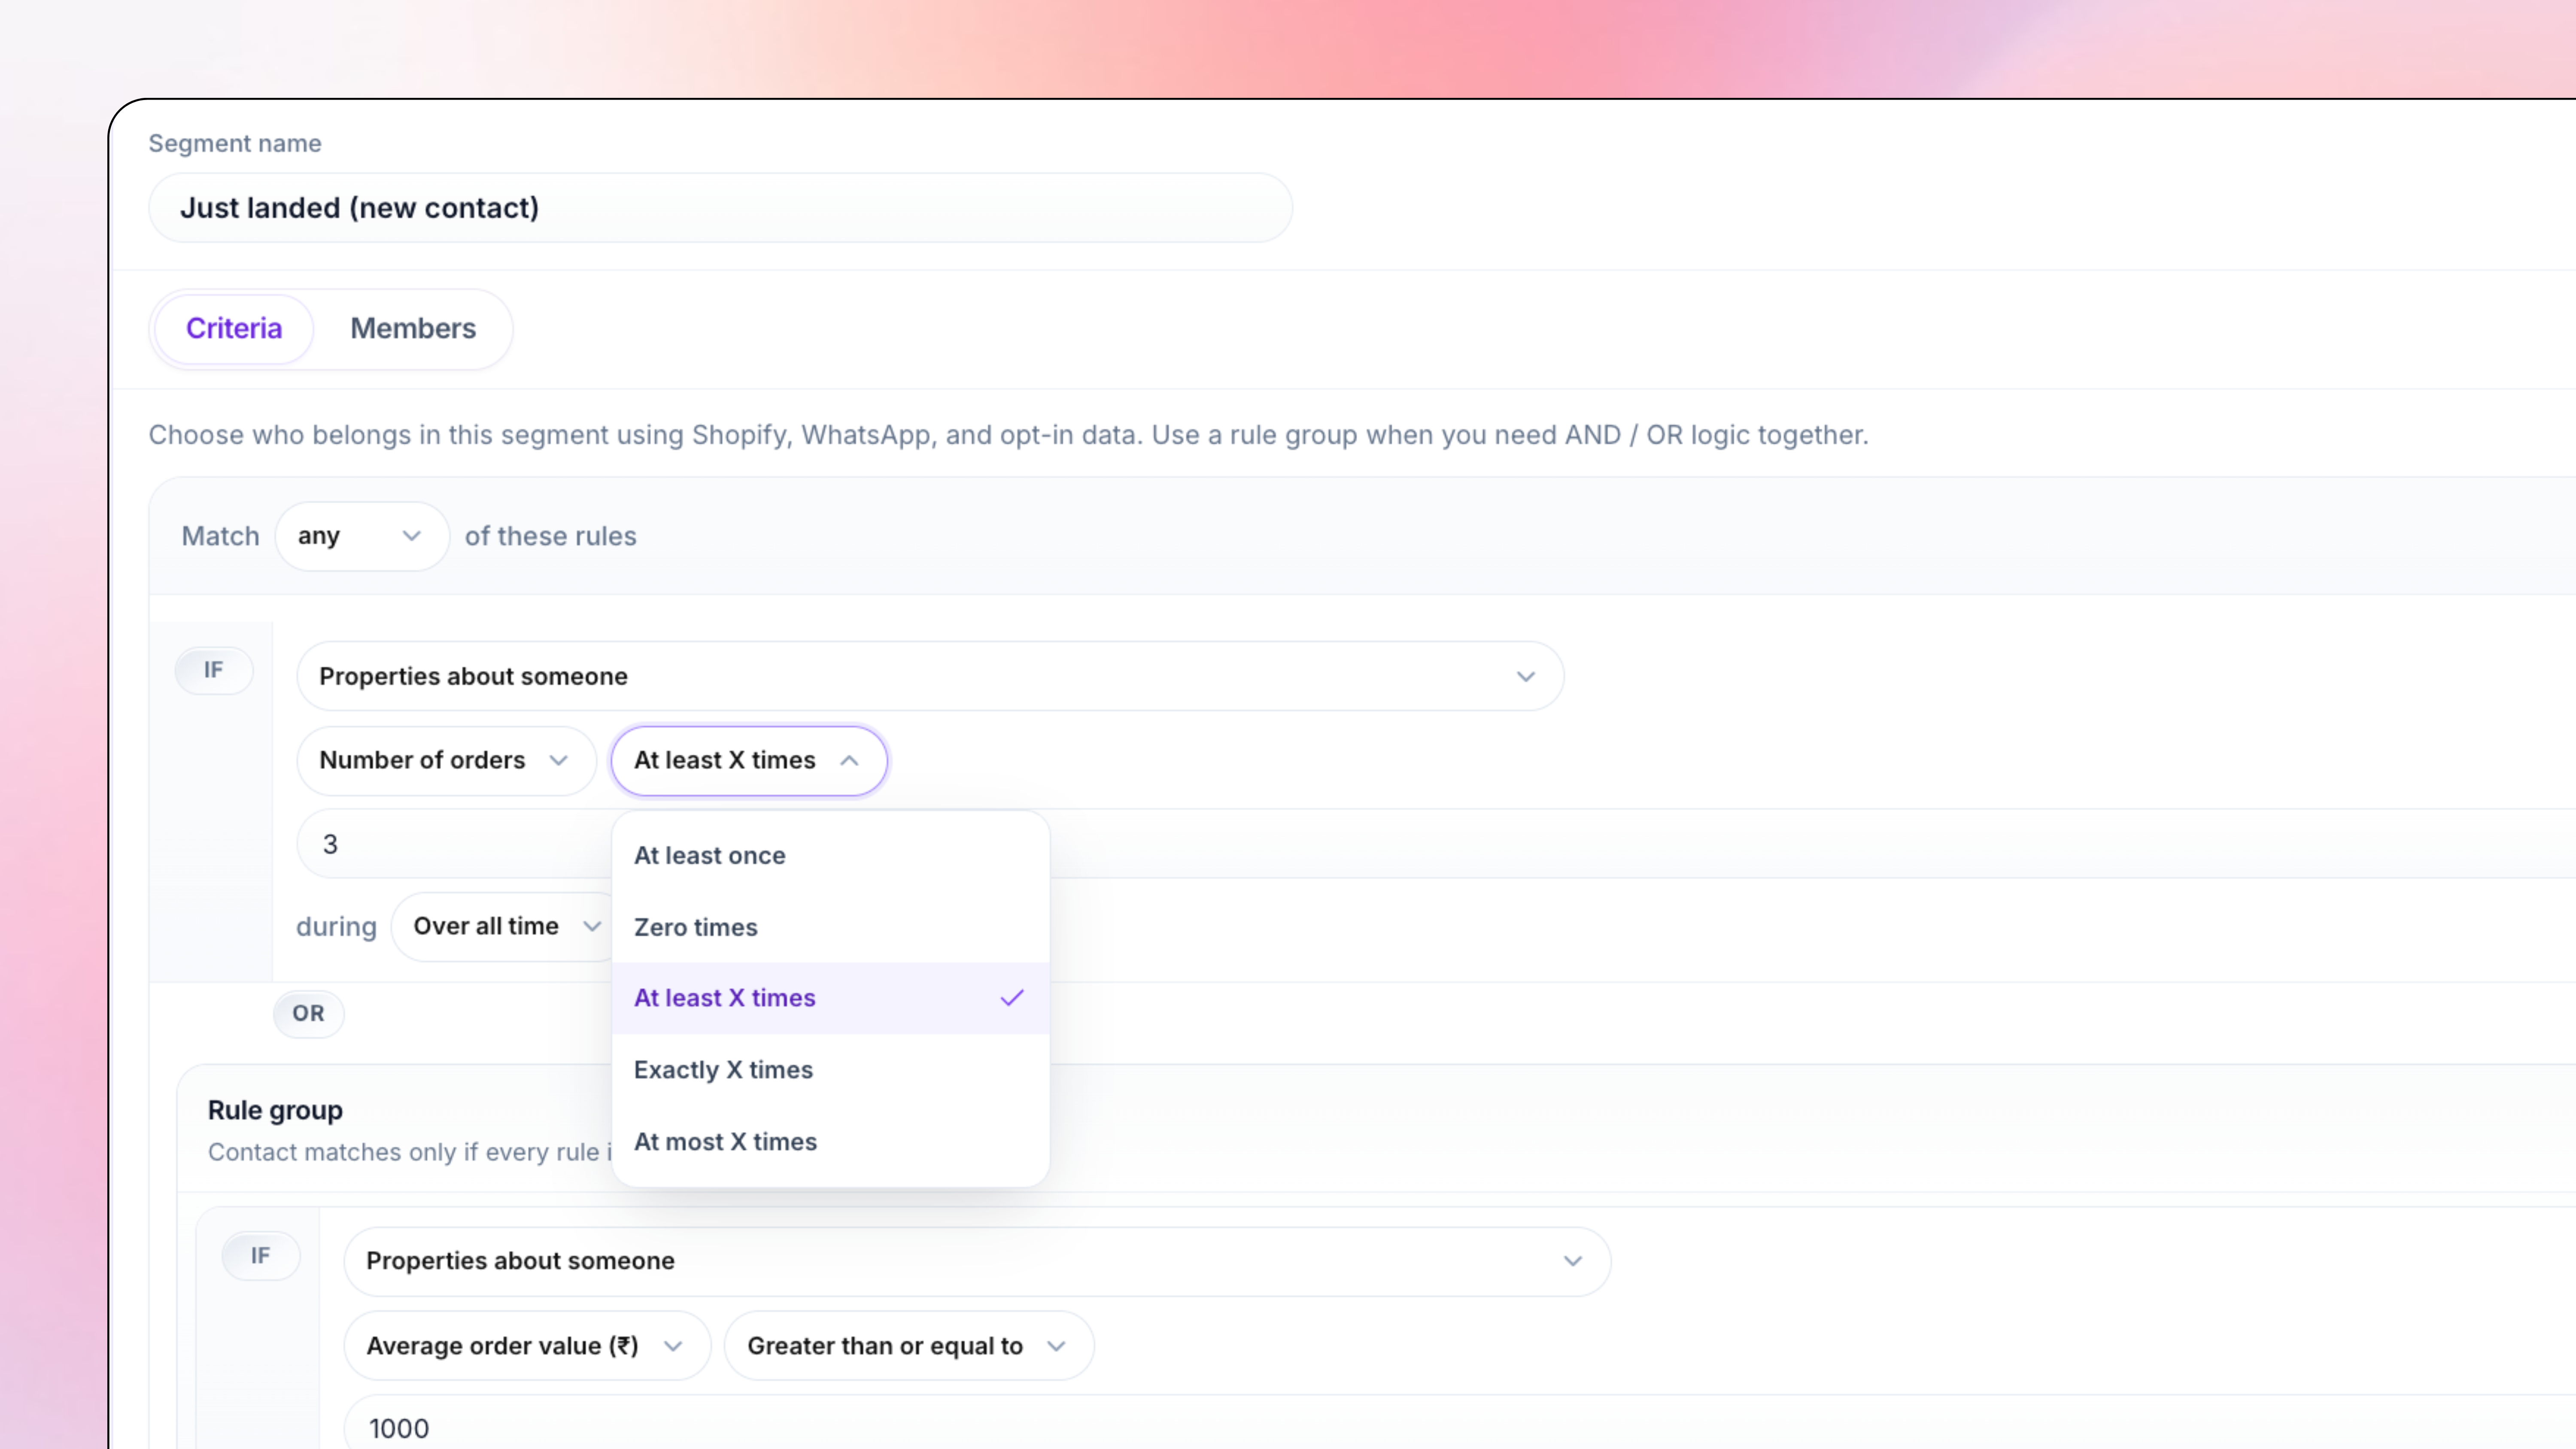Open the Average order value (₹) dropdown
Screen dimensions: 2576x1449
tap(526, 1346)
